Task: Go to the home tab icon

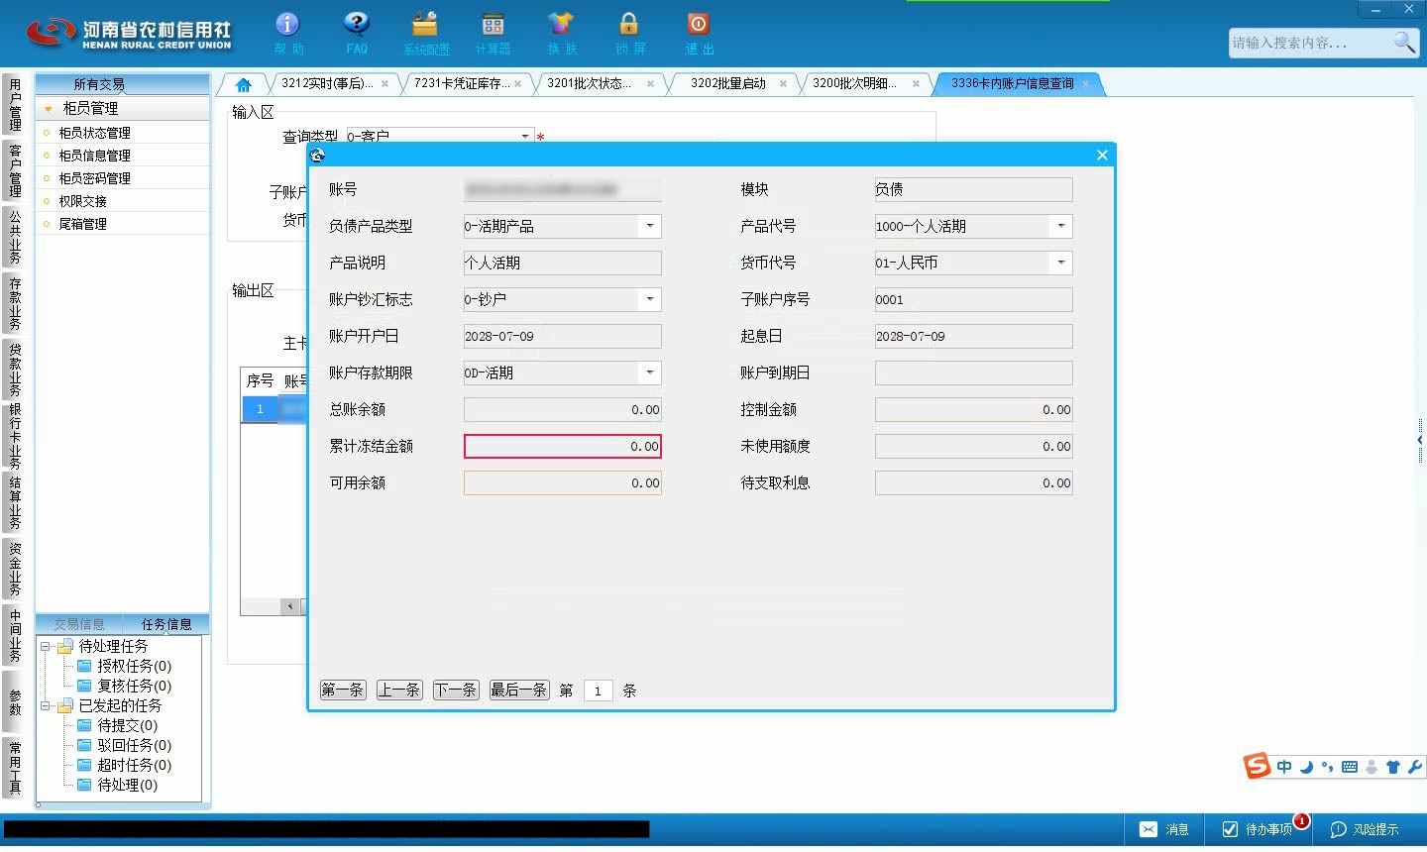Action: pyautogui.click(x=243, y=84)
